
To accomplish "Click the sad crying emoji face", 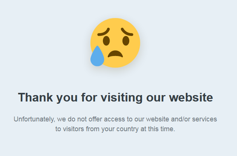I will [115, 42].
